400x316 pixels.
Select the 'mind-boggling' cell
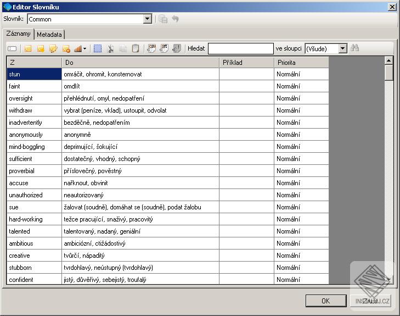[x=34, y=147]
